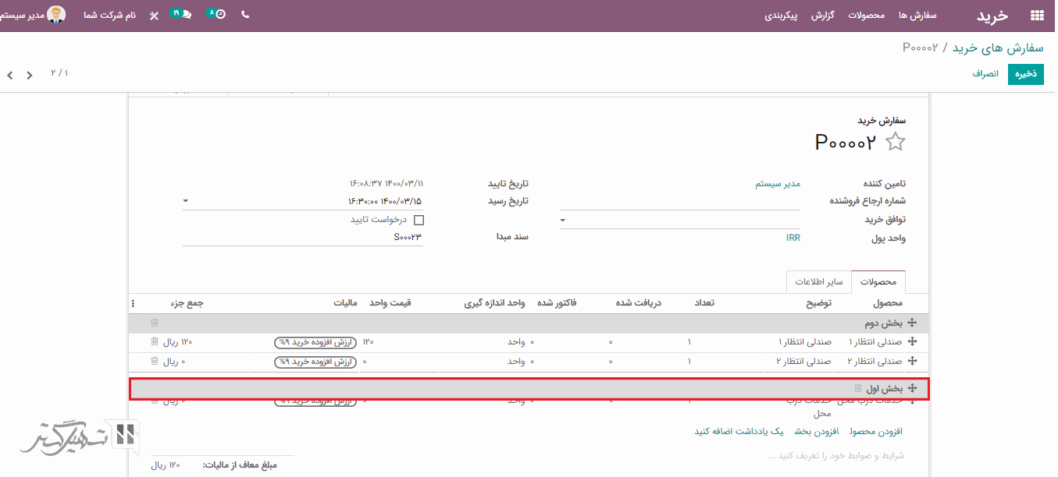Click drag handle of 'بخش دوم' section
This screenshot has height=477, width=1058.
pos(912,323)
